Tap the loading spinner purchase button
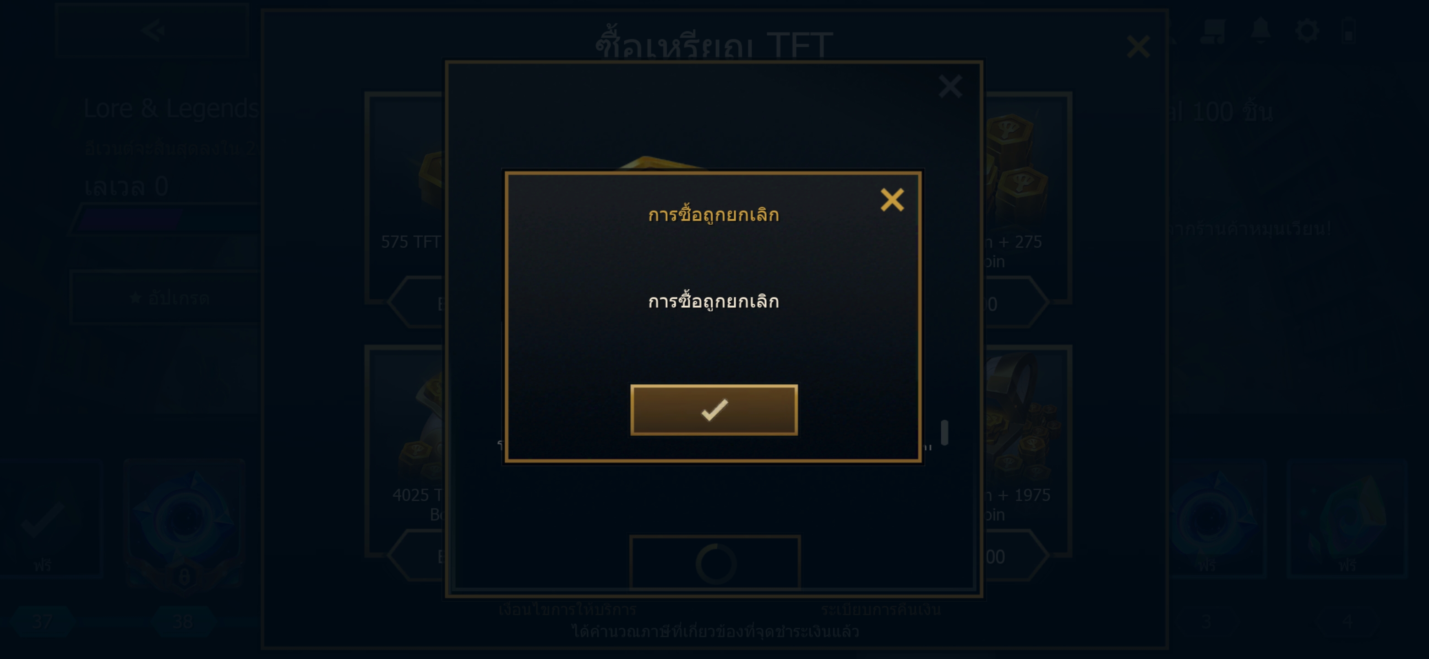 pyautogui.click(x=714, y=562)
